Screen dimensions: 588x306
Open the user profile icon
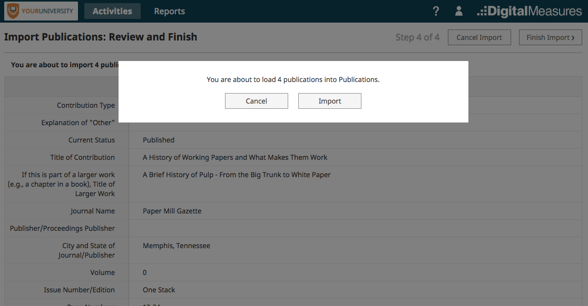click(x=458, y=11)
